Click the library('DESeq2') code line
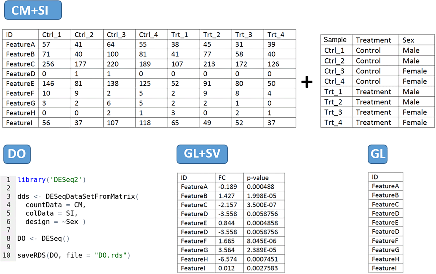The image size is (436, 274). point(52,180)
